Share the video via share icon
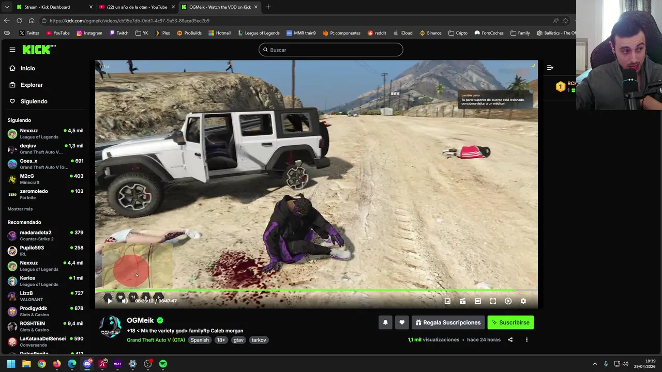The width and height of the screenshot is (662, 372). (x=510, y=340)
